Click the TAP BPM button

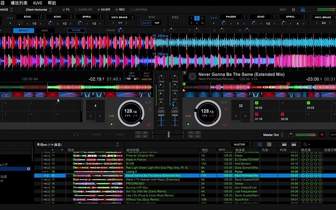tap(156, 23)
